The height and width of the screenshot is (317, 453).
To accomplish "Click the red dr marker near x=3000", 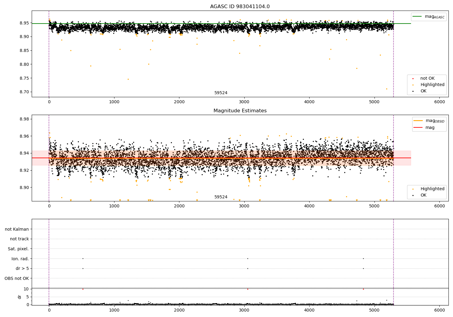I will pyautogui.click(x=248, y=289).
